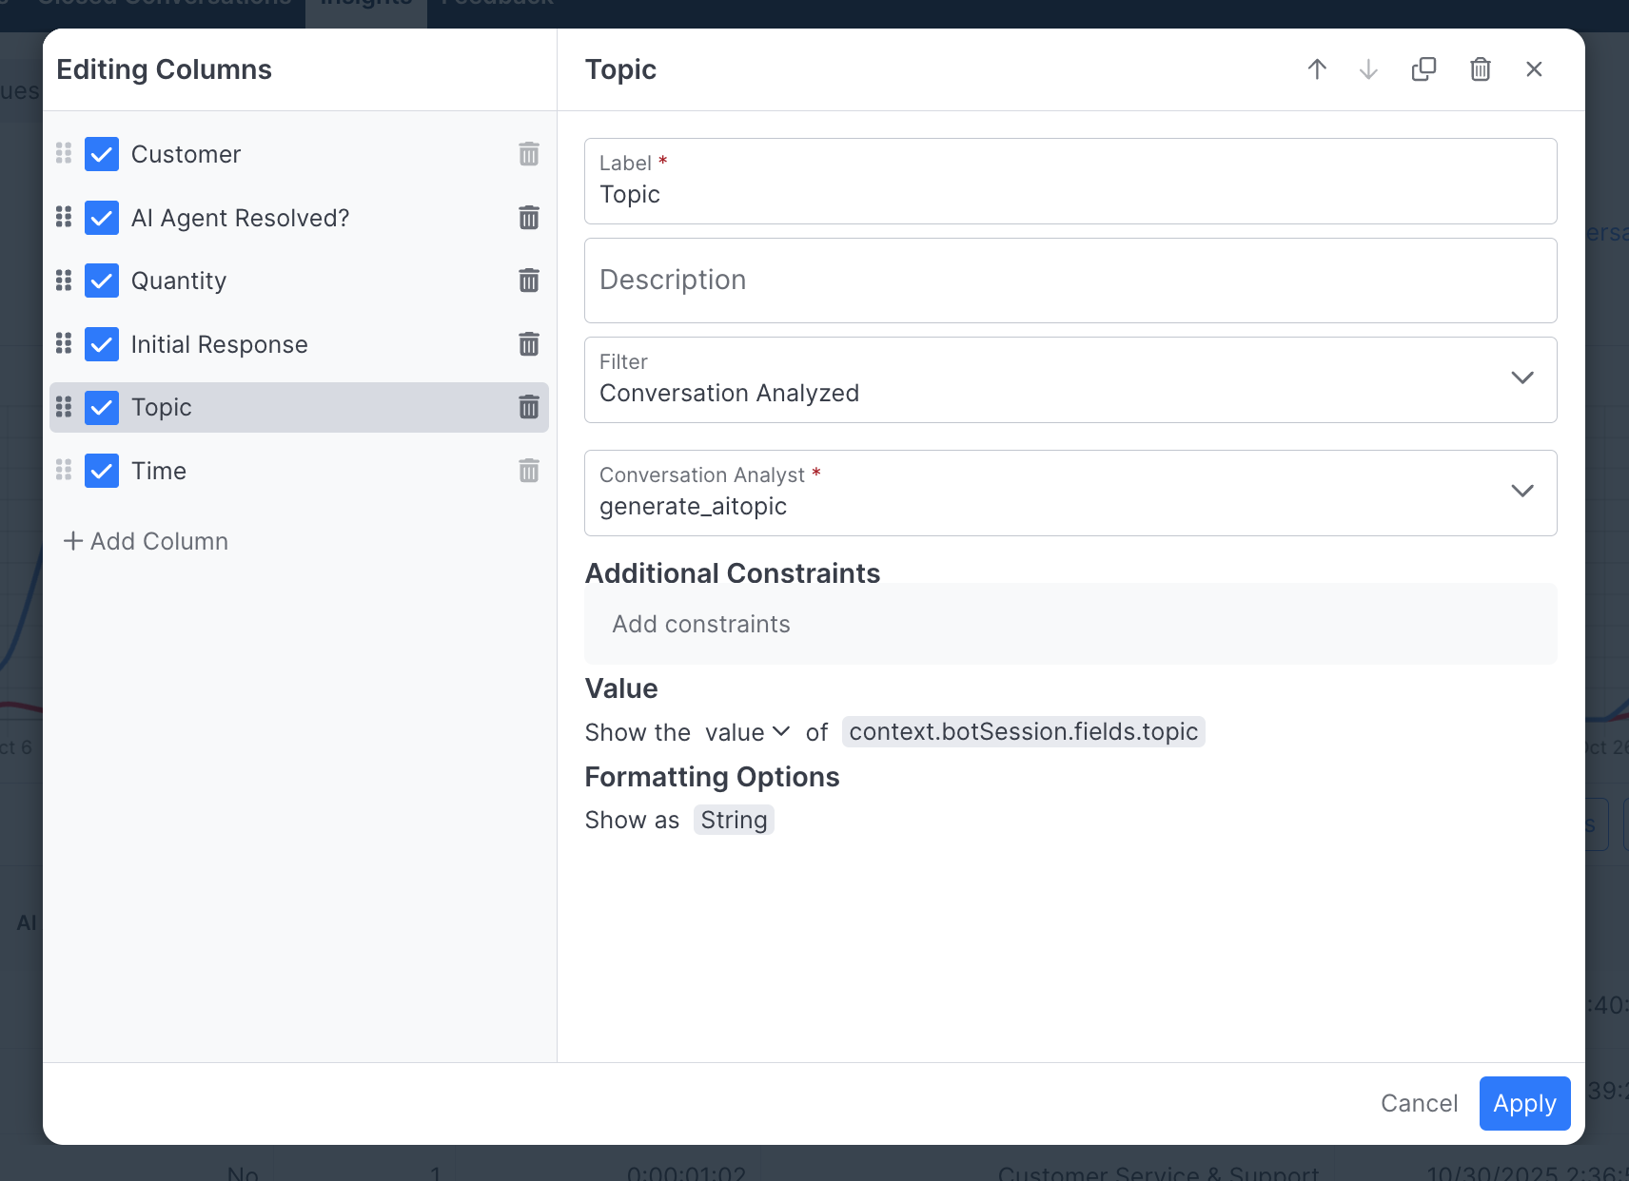Click the Description input field

1070,281
